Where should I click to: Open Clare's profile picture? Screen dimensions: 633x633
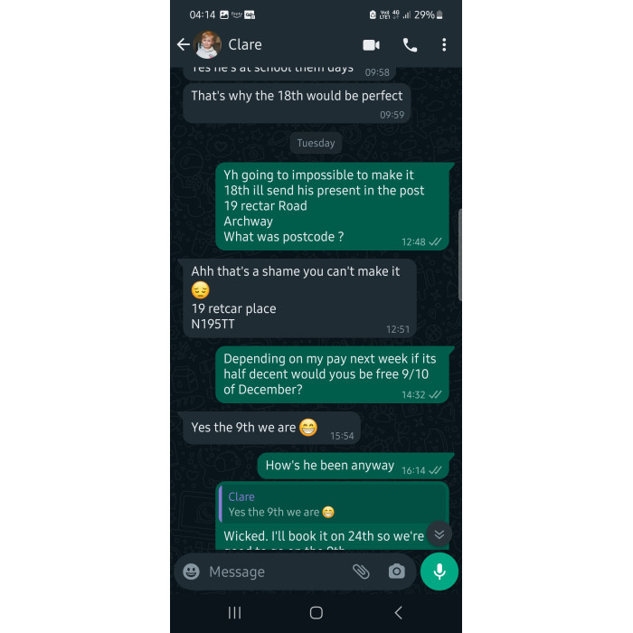click(x=207, y=45)
